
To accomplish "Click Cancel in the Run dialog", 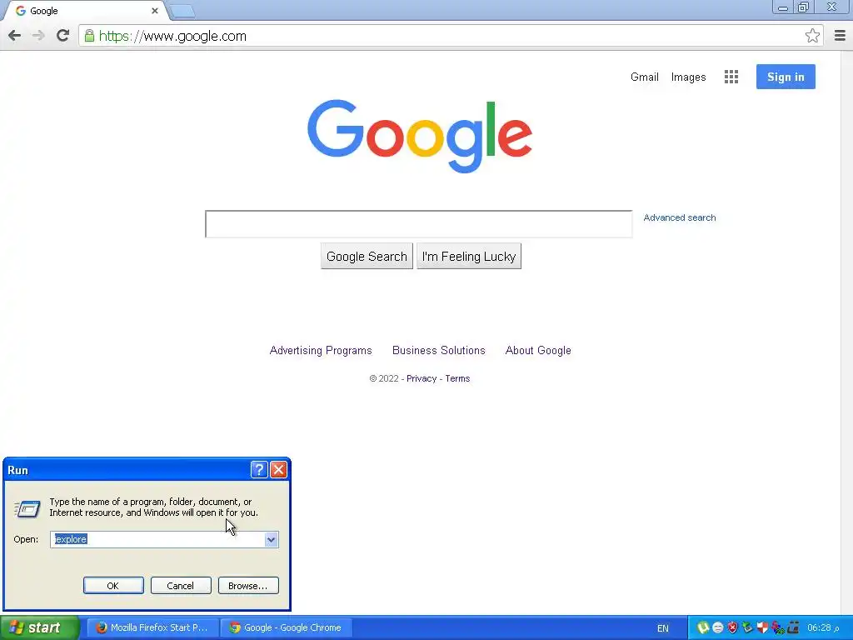I will pyautogui.click(x=181, y=586).
